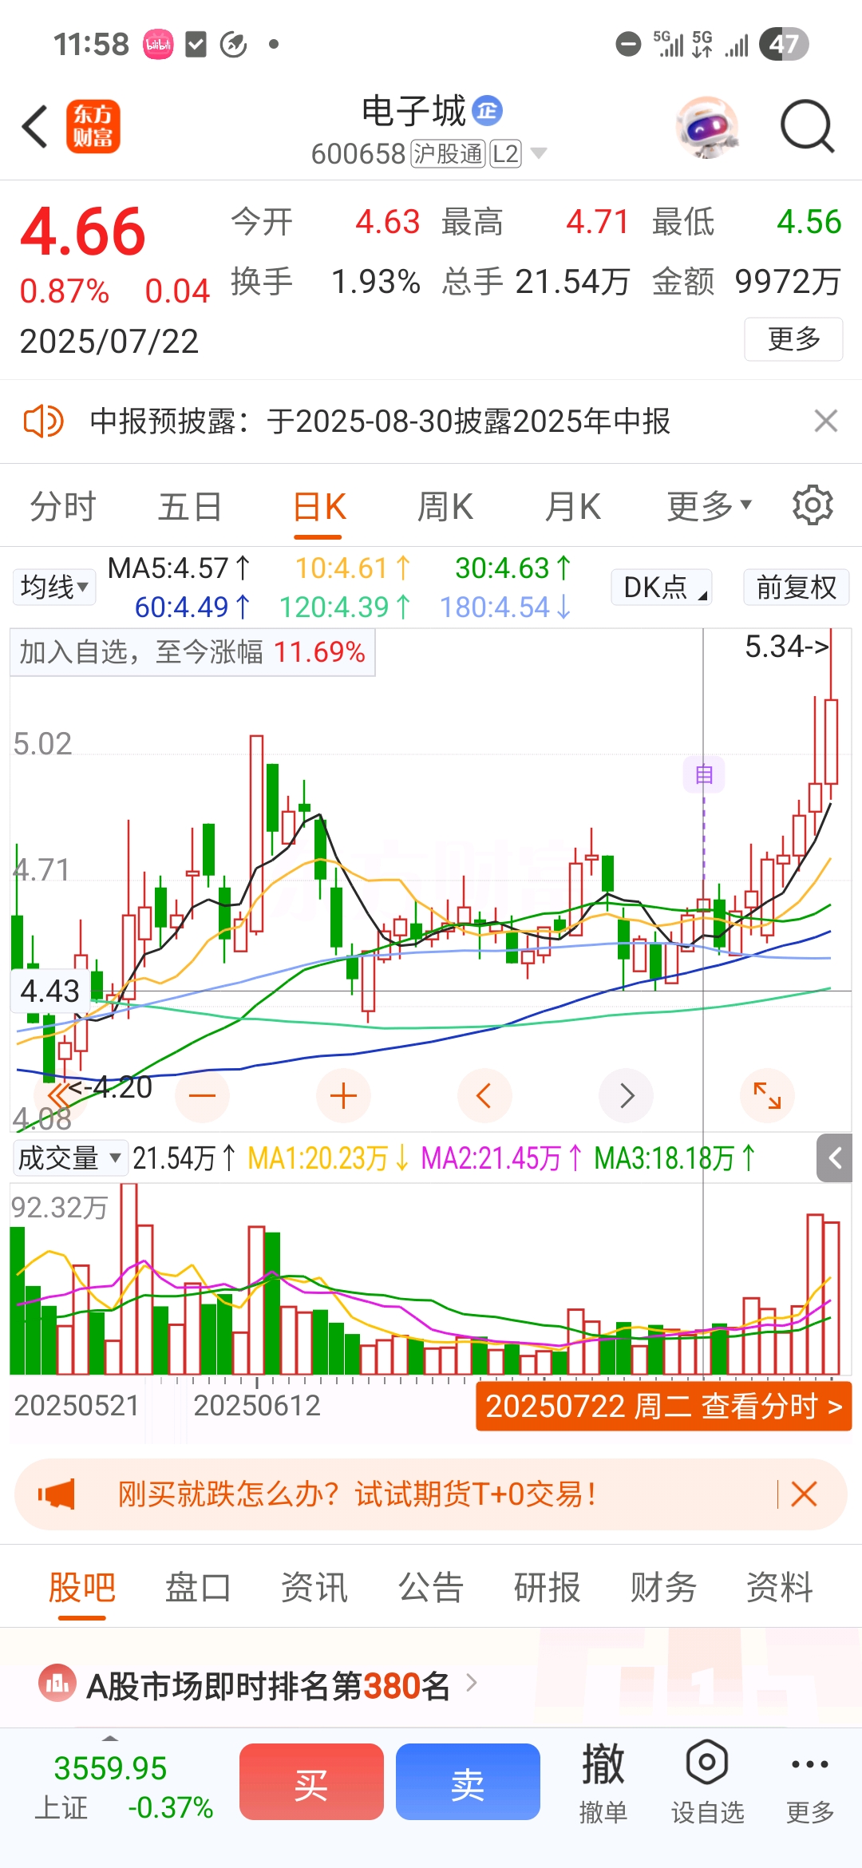Expand the index bar up arrow
The height and width of the screenshot is (1868, 862).
click(x=110, y=1738)
